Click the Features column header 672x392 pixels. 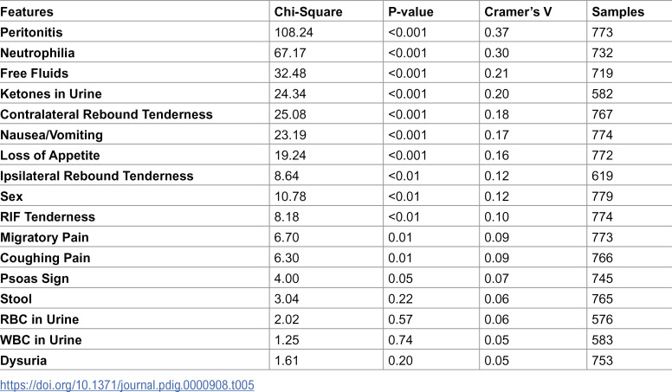click(27, 11)
